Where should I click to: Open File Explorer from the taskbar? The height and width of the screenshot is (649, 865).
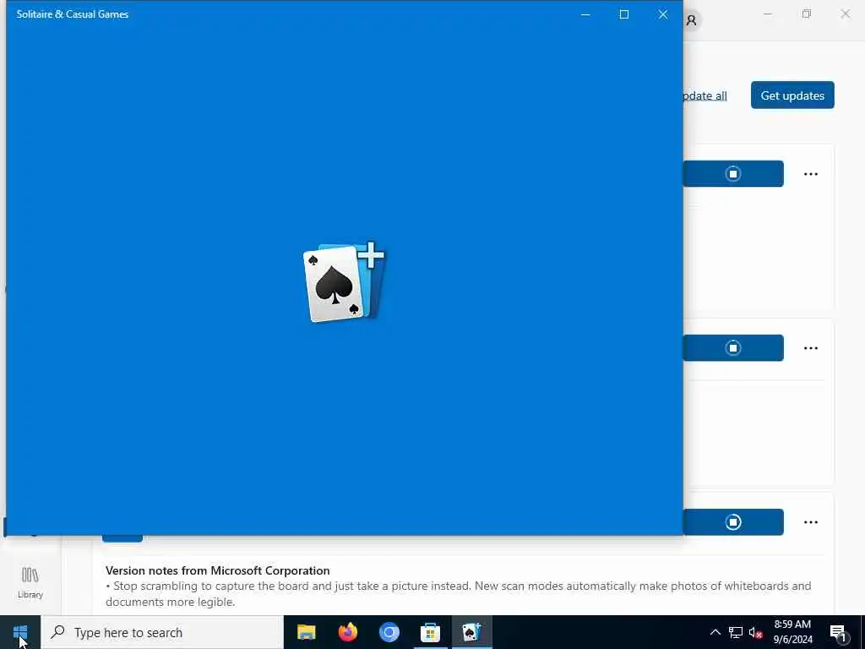(x=306, y=632)
